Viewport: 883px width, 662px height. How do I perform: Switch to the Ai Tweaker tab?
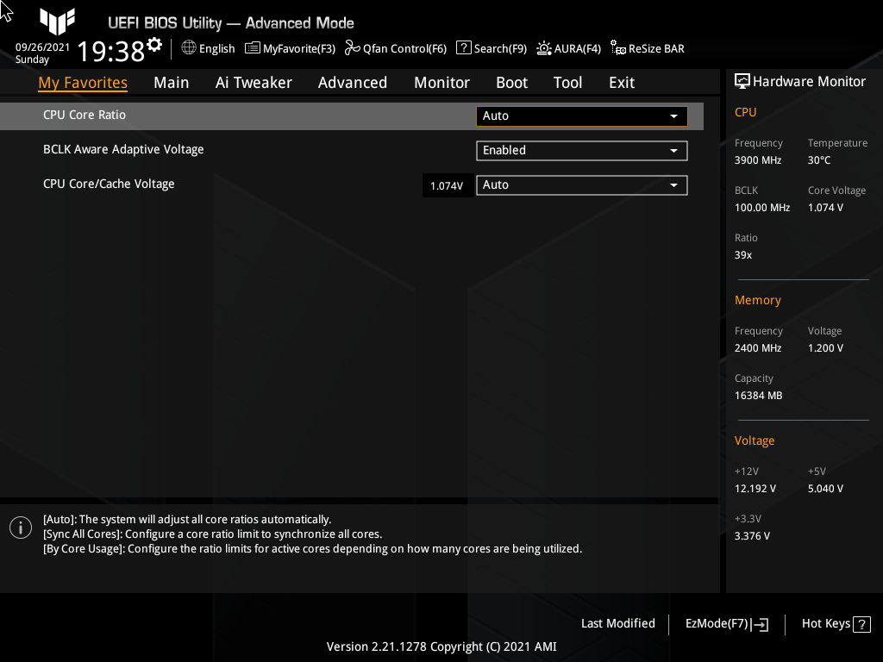pos(254,82)
